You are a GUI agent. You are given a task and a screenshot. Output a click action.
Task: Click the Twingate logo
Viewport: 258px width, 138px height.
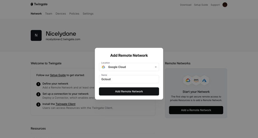pyautogui.click(x=39, y=4)
